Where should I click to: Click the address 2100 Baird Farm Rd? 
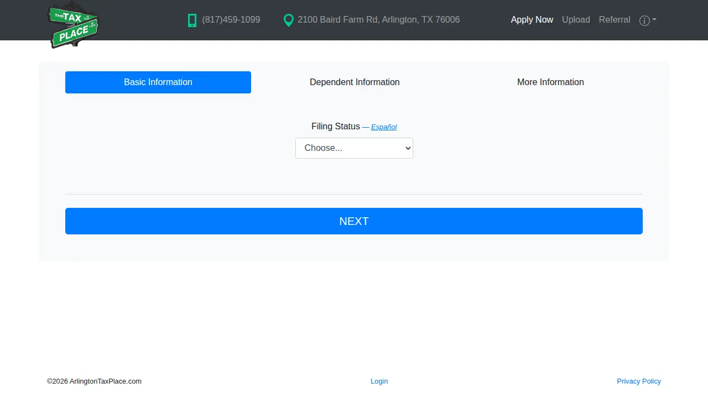379,20
